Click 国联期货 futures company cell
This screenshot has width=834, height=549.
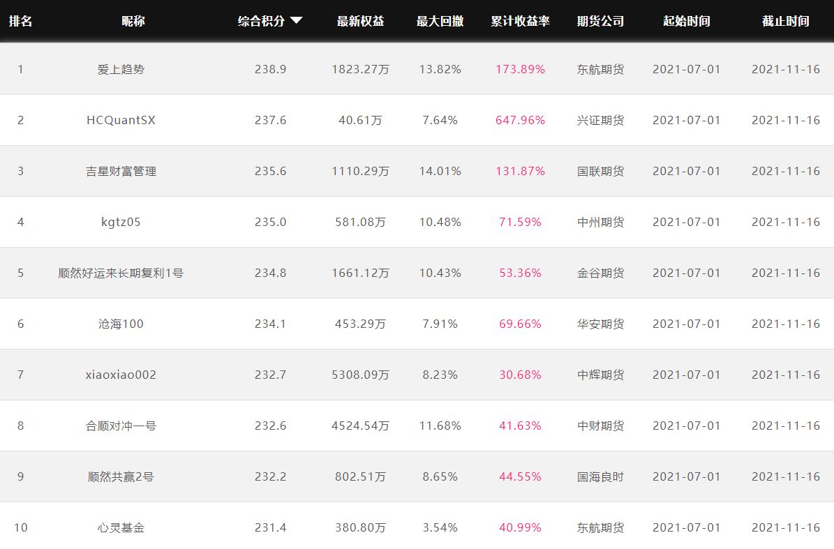click(x=600, y=171)
